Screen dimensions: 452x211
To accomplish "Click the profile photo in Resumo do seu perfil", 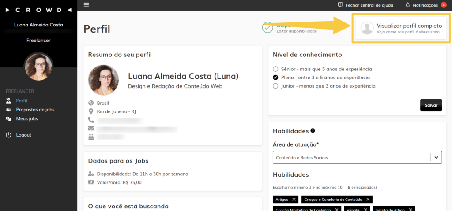I will 103,80.
